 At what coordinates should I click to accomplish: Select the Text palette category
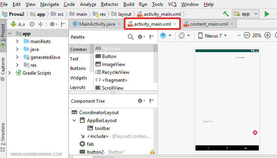(x=74, y=59)
